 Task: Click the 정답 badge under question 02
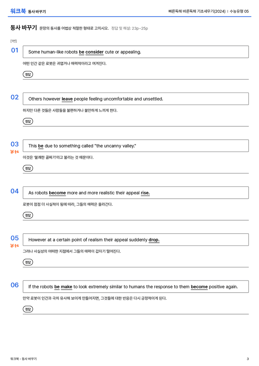(x=28, y=121)
